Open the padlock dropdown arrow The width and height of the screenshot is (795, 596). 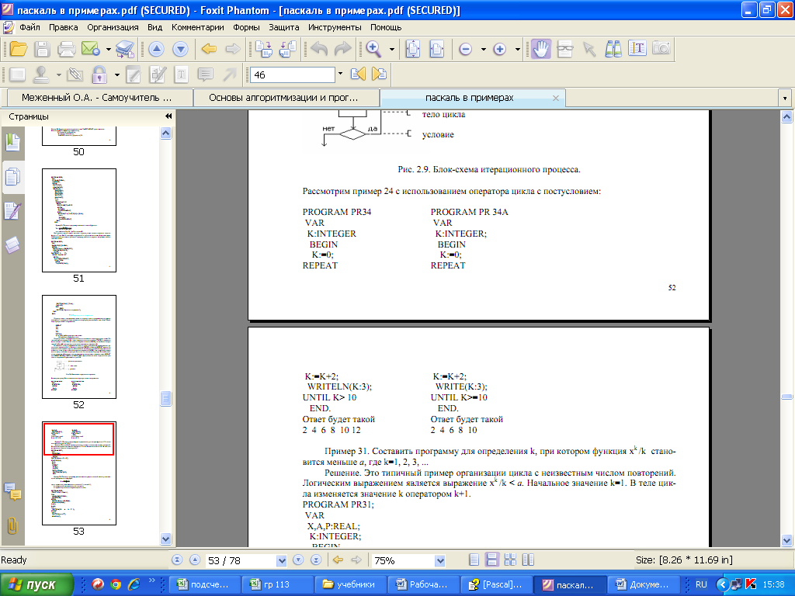pos(117,74)
